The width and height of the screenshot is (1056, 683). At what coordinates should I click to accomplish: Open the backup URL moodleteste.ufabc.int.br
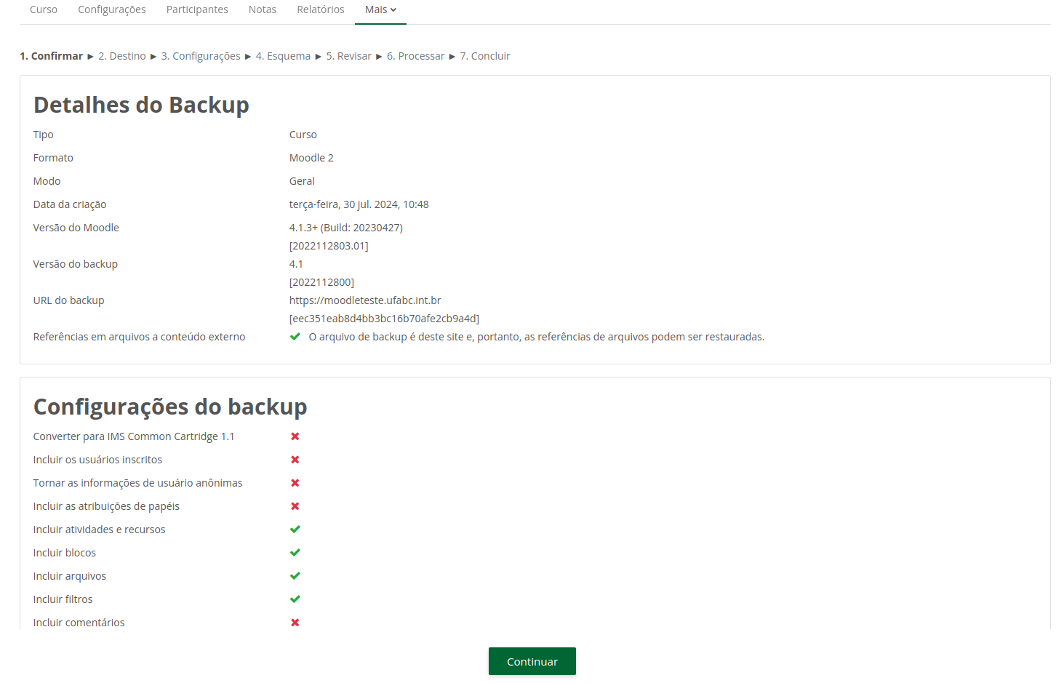[365, 300]
